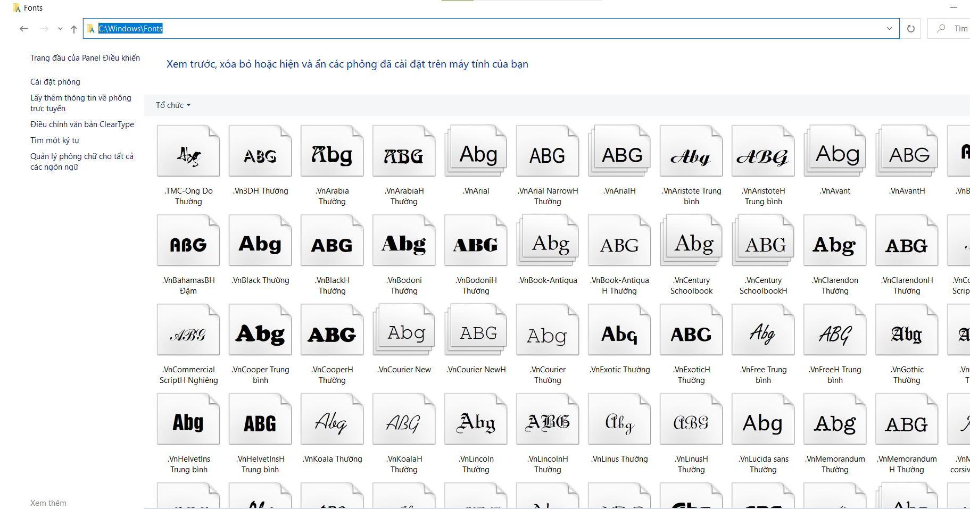Screen dimensions: 970x509
Task: Select the .VnCooper Trung bình font icon
Action: [260, 330]
